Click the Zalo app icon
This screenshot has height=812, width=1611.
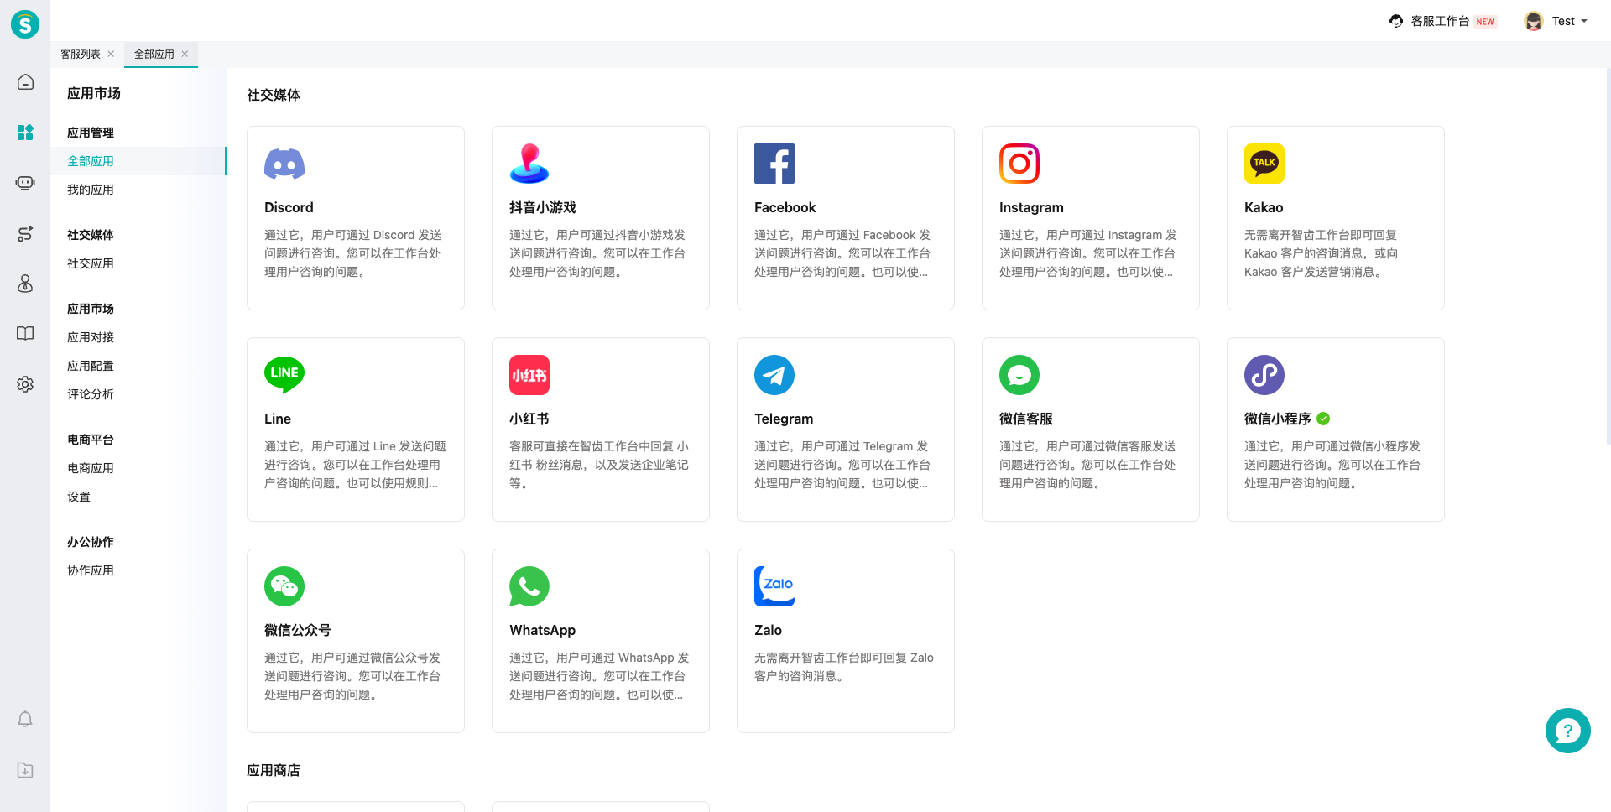[774, 586]
